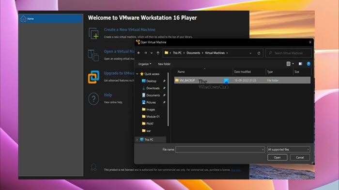
Task: Open the view options dropdown arrow
Action: coord(293,64)
